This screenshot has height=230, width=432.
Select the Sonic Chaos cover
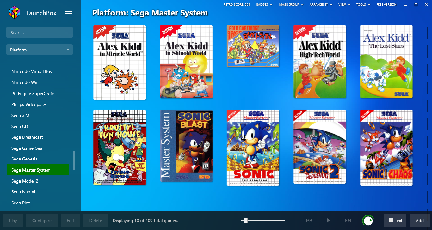pos(386,148)
